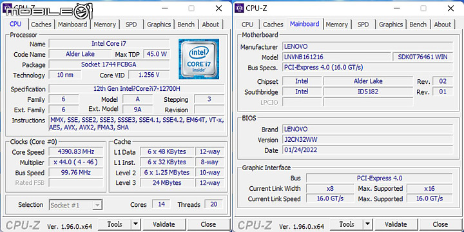The image size is (464, 232).
Task: Click Code Name value 'Alder Lake' in Processor
Action: tap(80, 54)
